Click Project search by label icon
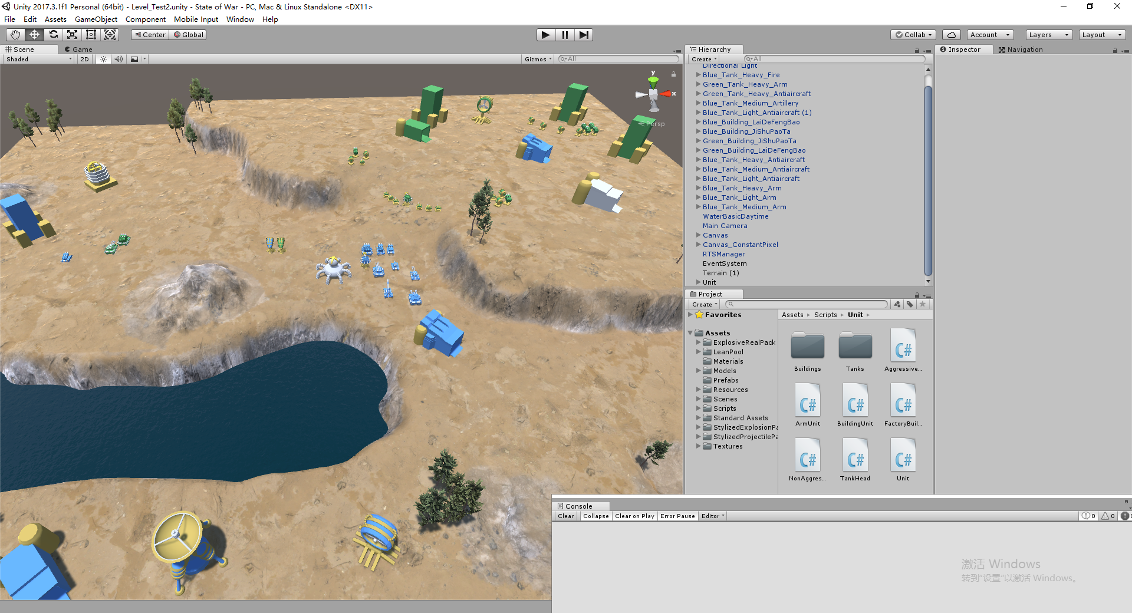This screenshot has height=613, width=1132. [x=910, y=304]
